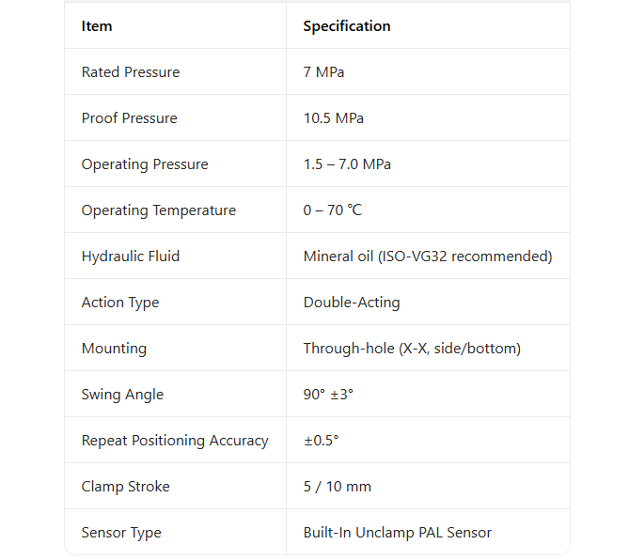629x560 pixels.
Task: Click the "5 / 10 mm" stroke value
Action: pos(337,487)
